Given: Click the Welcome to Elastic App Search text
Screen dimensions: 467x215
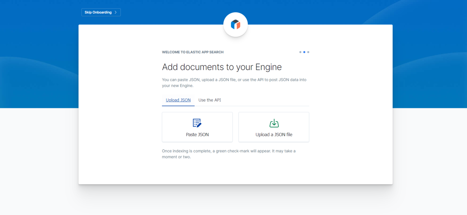Looking at the screenshot, I should click(193, 52).
